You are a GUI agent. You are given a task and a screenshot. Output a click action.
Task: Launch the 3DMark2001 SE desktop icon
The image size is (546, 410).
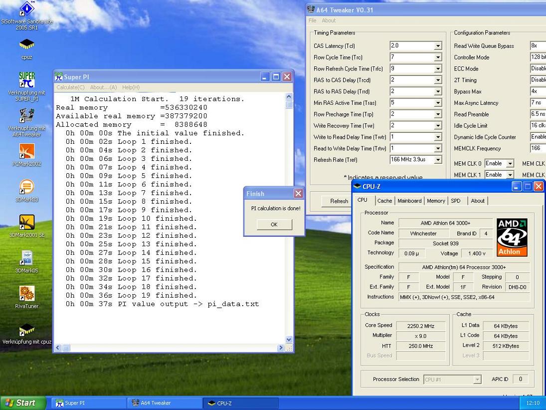(x=26, y=223)
